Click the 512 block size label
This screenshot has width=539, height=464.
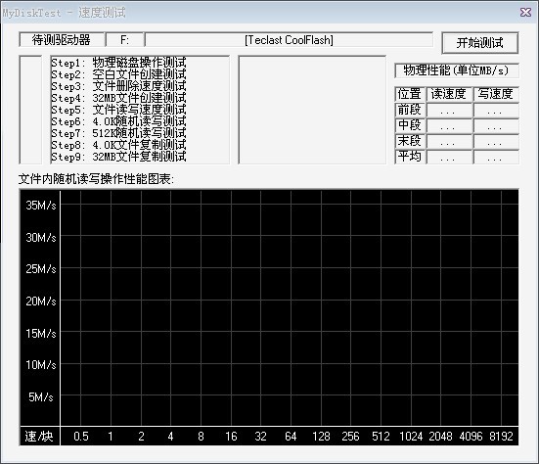[x=381, y=437]
